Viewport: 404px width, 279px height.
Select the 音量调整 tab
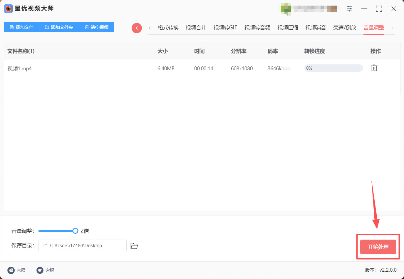pyautogui.click(x=374, y=28)
